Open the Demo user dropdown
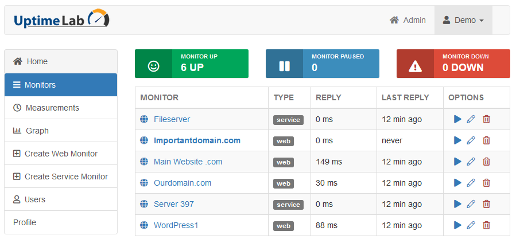 click(463, 21)
